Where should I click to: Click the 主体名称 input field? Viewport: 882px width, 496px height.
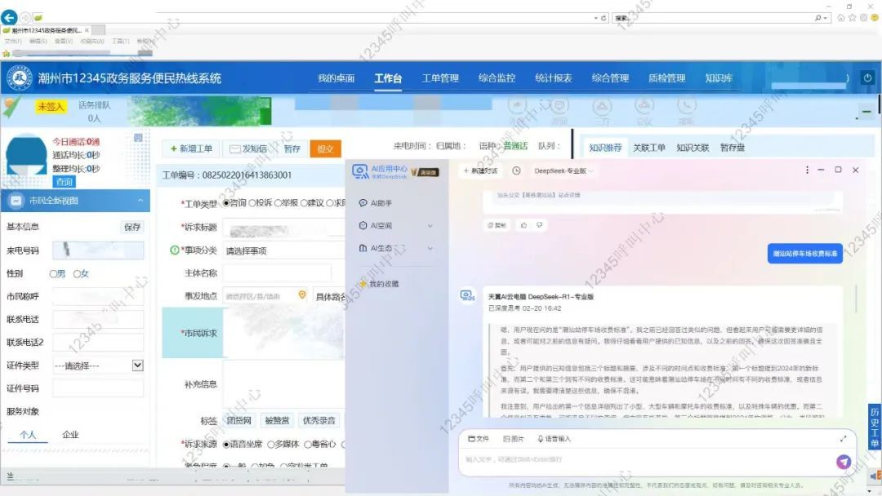[x=278, y=272]
